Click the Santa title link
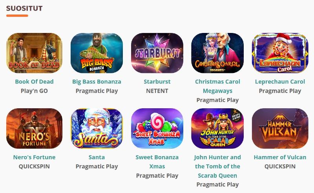The height and width of the screenshot is (193, 314). pos(97,157)
